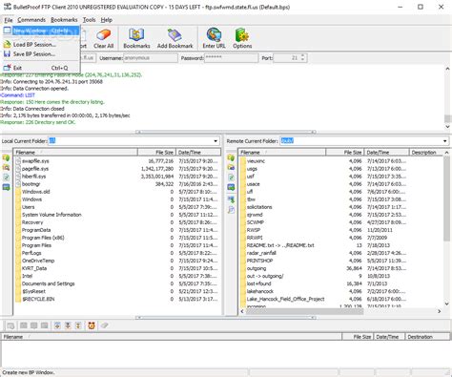Click the blue monitor icon in remote sidebar
The height and width of the screenshot is (377, 452).
231,187
